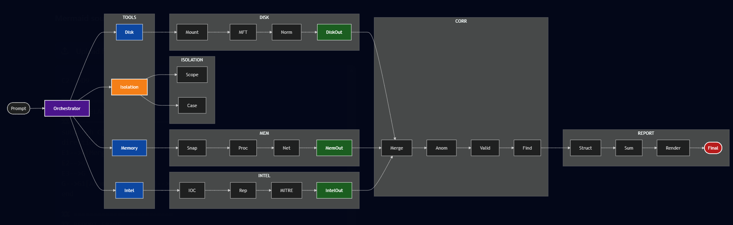Select the blue Memory tool node
This screenshot has width=733, height=225.
tap(129, 148)
